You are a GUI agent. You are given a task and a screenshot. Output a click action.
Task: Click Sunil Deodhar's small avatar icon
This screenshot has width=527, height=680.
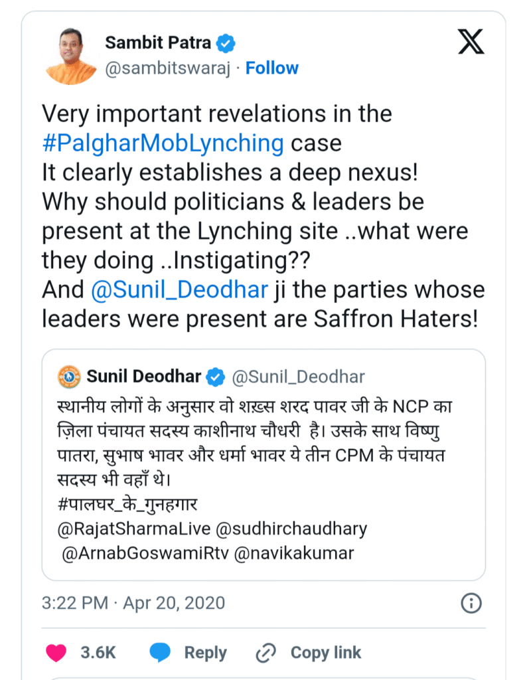(x=69, y=377)
